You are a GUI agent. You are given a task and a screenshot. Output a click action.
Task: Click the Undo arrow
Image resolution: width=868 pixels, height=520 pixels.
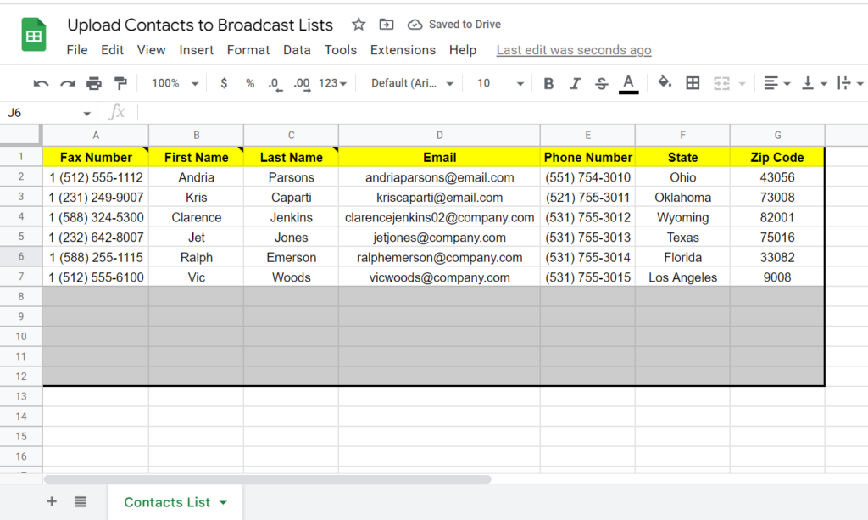41,84
